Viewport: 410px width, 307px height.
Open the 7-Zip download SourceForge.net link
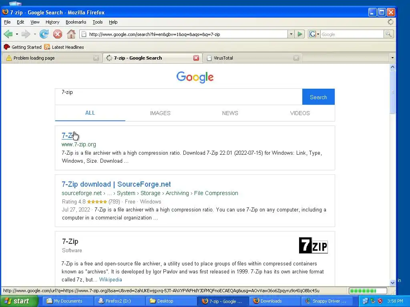pyautogui.click(x=116, y=184)
